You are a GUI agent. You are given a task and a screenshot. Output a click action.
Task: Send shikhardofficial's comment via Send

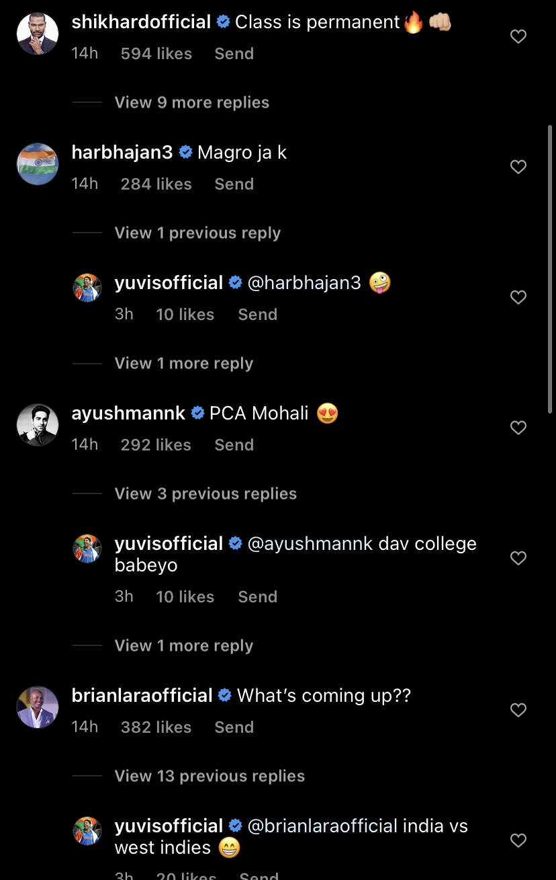tap(234, 54)
